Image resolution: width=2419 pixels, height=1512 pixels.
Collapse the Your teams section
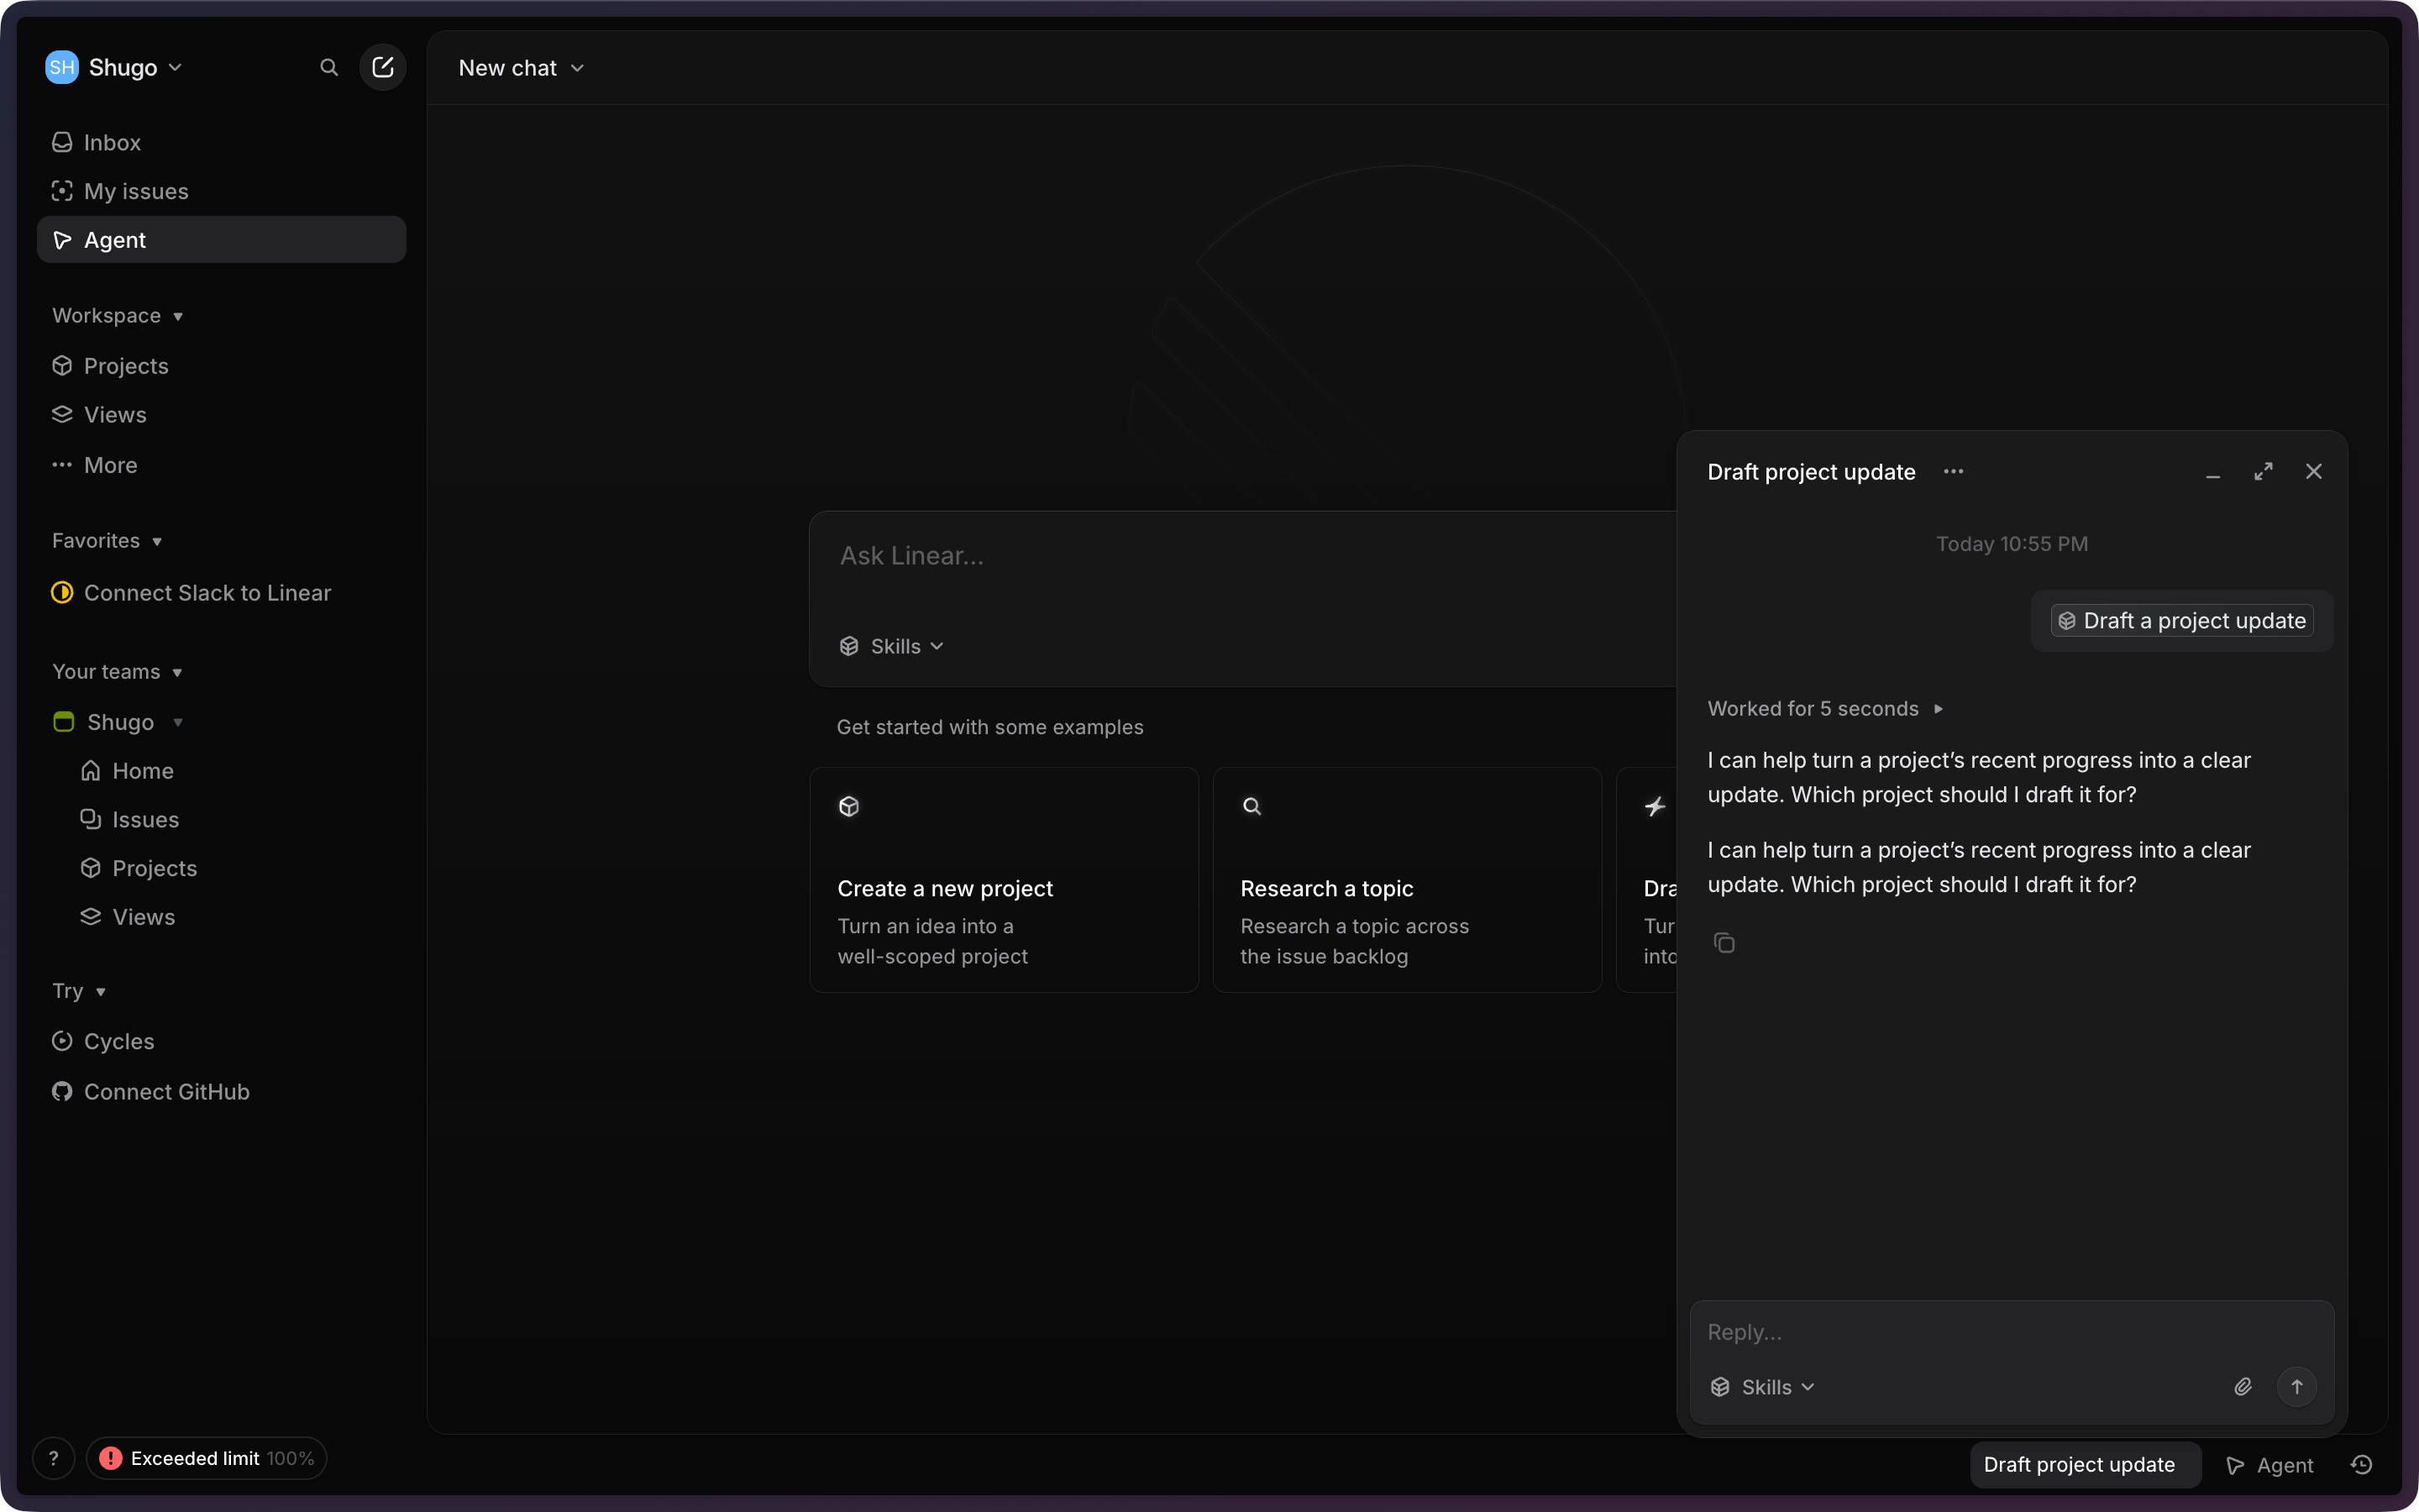117,672
